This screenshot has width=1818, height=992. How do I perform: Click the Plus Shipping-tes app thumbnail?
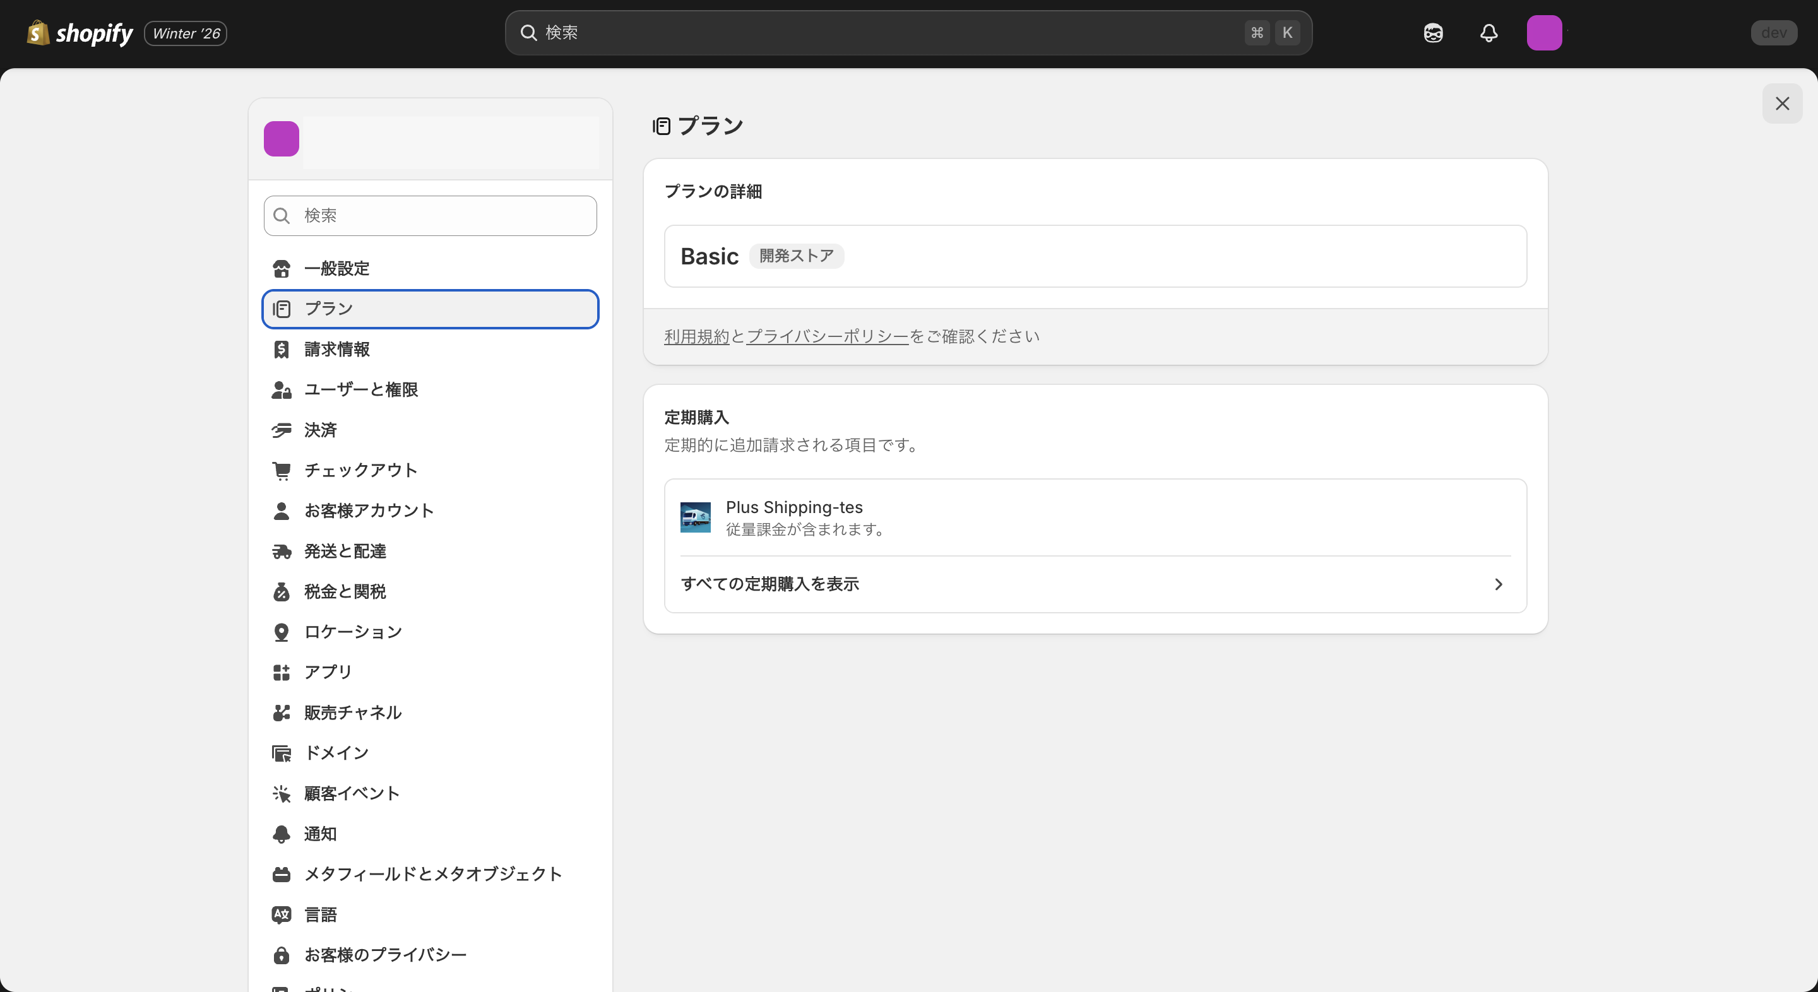694,516
